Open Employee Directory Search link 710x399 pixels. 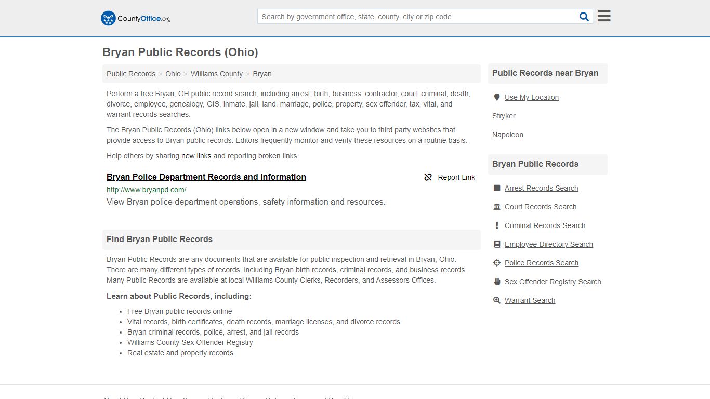click(x=549, y=244)
